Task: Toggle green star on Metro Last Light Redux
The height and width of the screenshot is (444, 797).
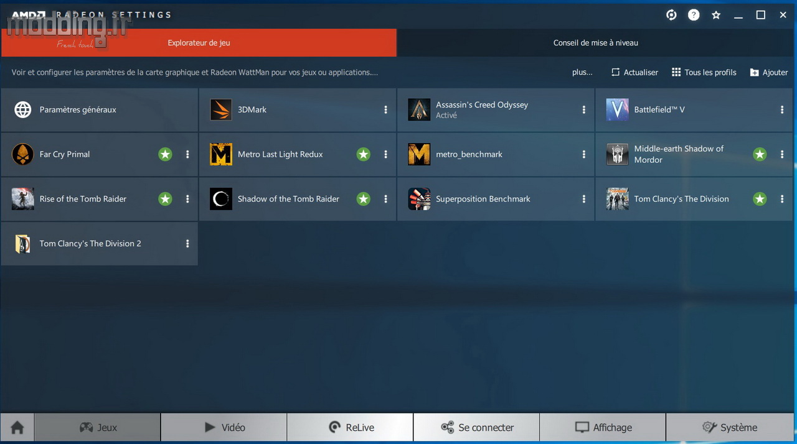Action: pos(364,154)
